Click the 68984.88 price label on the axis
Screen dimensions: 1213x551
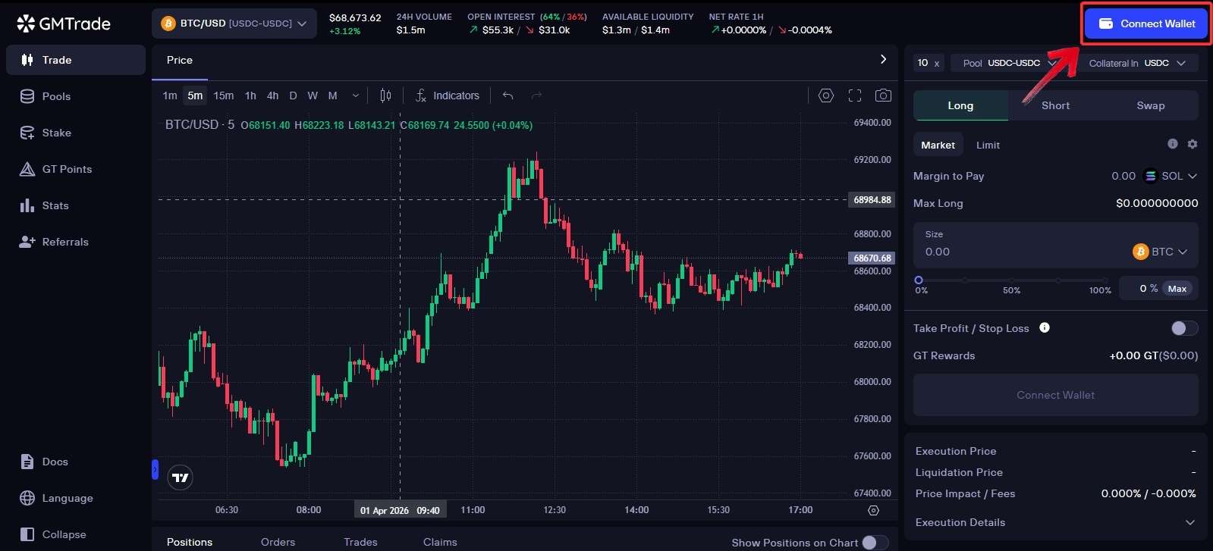pos(872,200)
